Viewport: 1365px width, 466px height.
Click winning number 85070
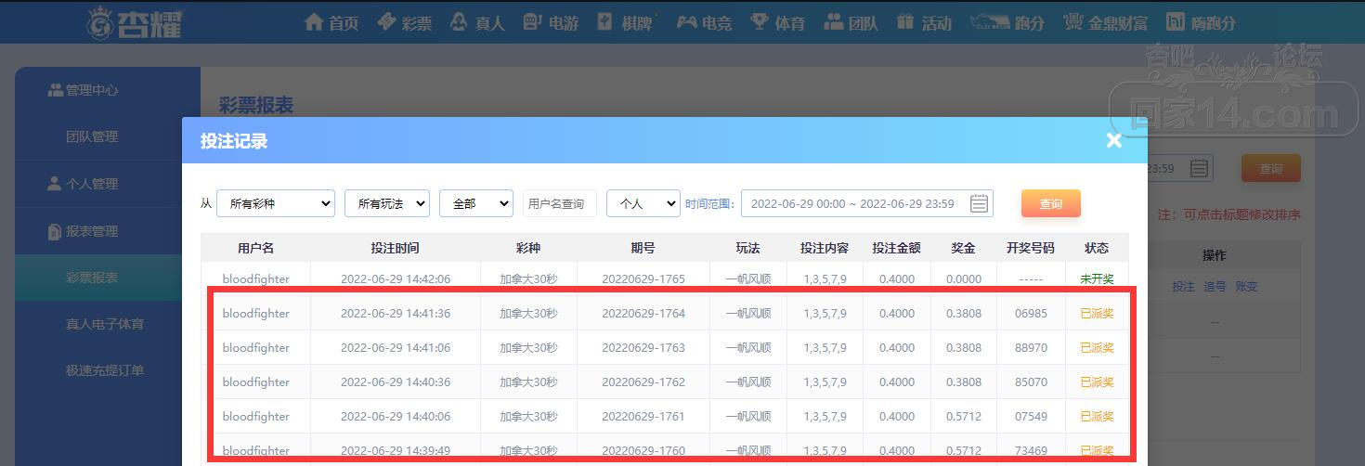[x=1031, y=382]
